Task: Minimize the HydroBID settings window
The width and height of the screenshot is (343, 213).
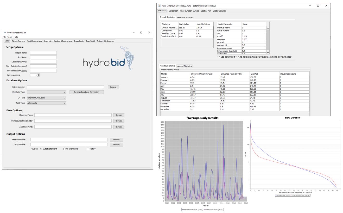Action: click(x=134, y=33)
